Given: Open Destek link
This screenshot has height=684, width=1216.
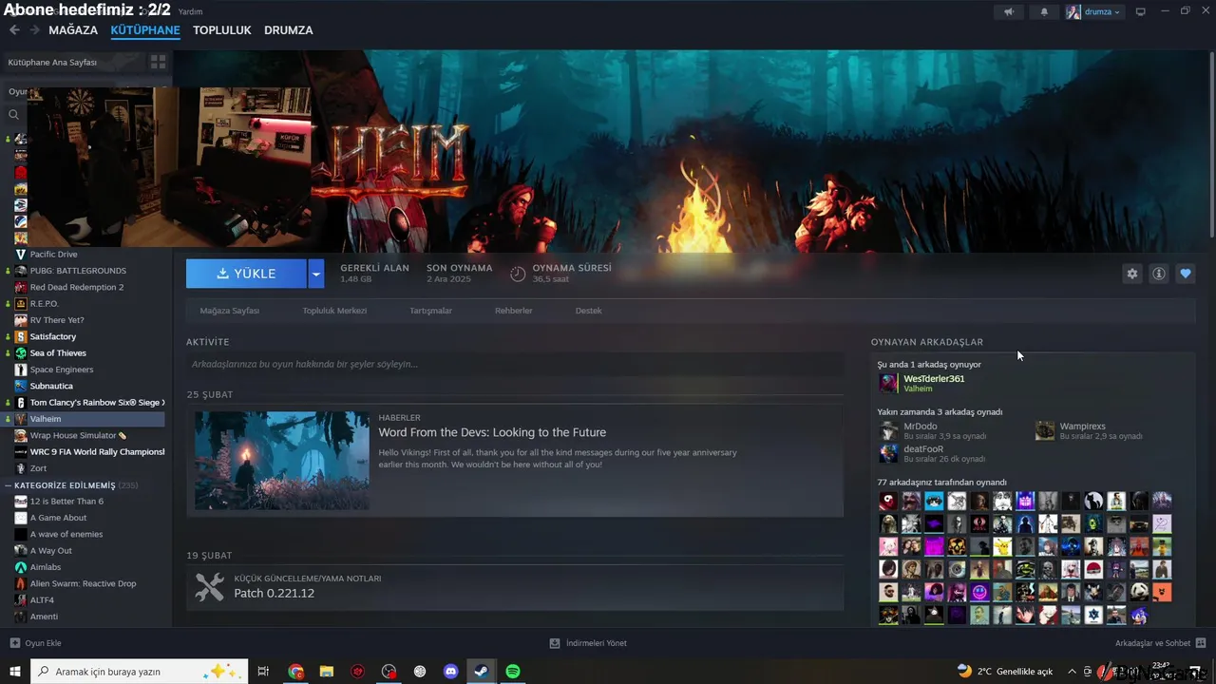Looking at the screenshot, I should click(x=588, y=311).
